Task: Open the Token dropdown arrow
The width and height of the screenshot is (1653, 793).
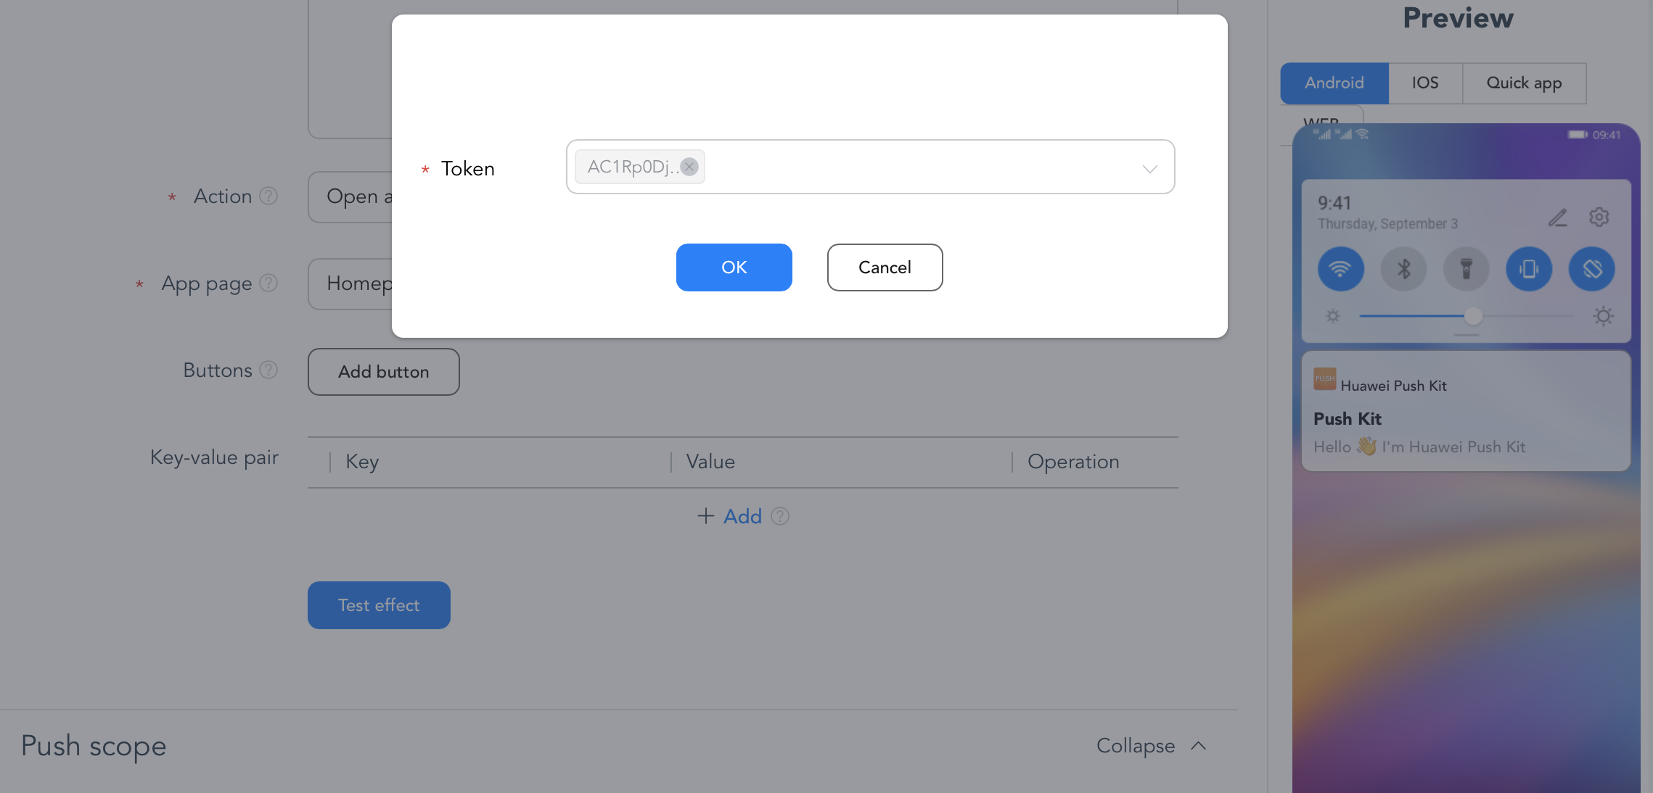Action: pos(1149,169)
